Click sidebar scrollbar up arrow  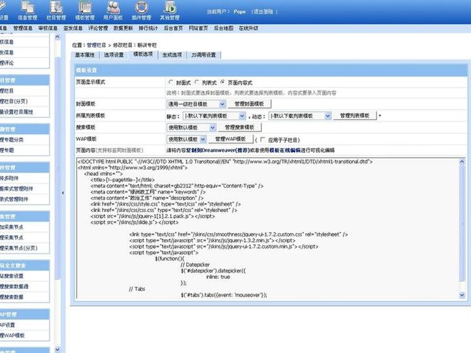(x=57, y=37)
